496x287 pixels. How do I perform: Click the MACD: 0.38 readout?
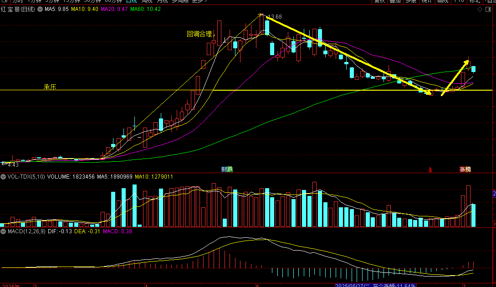118,231
